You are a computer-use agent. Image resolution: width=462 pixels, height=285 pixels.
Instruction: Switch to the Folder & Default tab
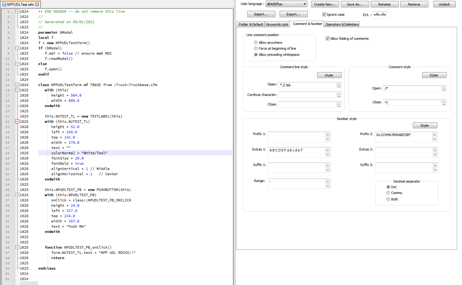click(x=251, y=24)
